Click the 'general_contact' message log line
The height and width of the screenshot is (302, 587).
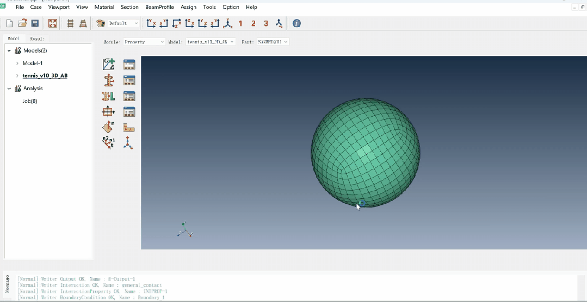click(90, 285)
